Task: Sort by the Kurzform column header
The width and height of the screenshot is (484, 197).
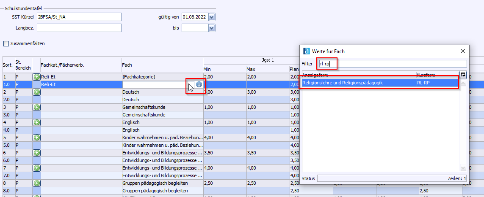Action: click(436, 75)
